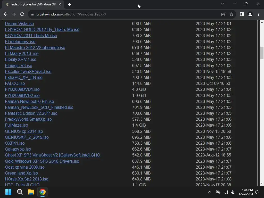Click Excellent winXP(mac).iso
The width and height of the screenshot is (264, 198).
click(x=28, y=72)
